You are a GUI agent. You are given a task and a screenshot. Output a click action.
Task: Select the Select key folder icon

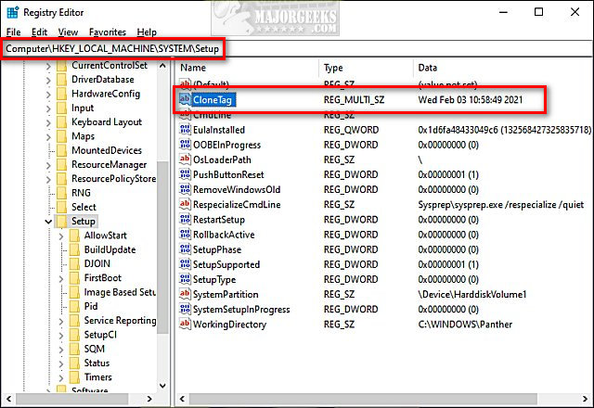[x=62, y=208]
